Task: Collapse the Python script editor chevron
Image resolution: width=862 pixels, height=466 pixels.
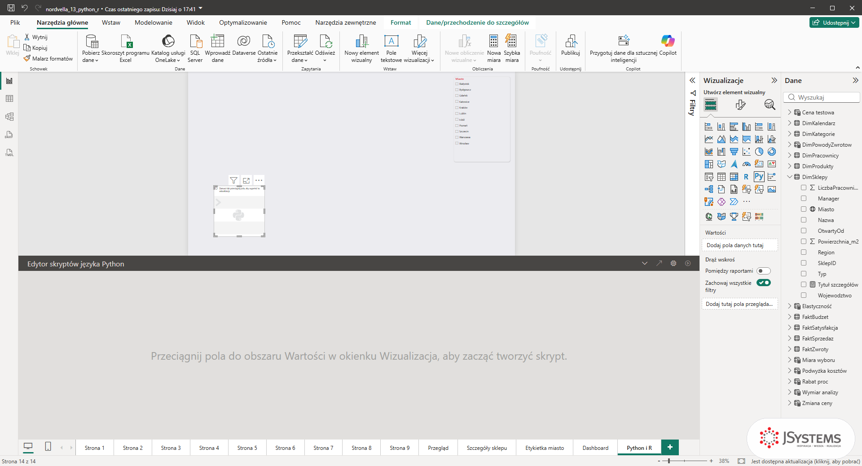Action: click(645, 263)
